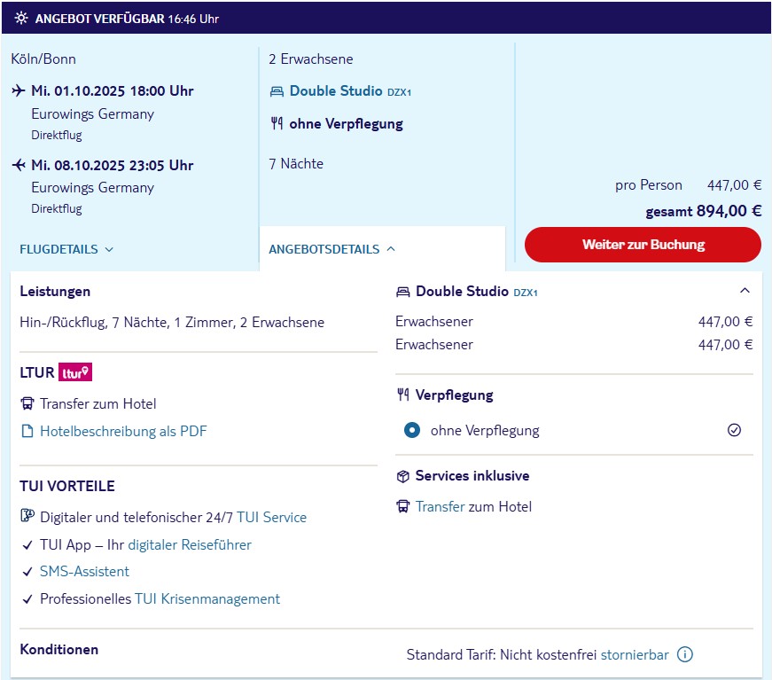Click the outbound flight airplane icon
The height and width of the screenshot is (680, 772).
(19, 90)
